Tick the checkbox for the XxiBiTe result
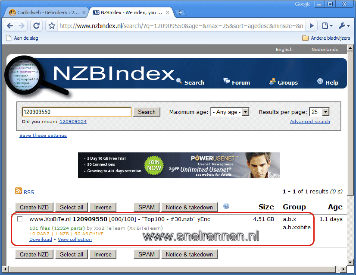The width and height of the screenshot is (356, 275). pos(20,219)
